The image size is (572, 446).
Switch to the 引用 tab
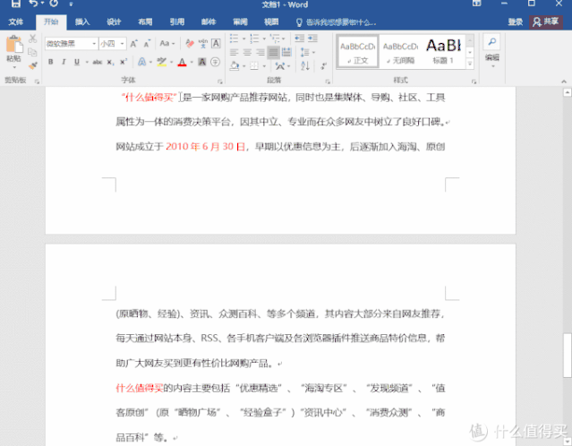point(177,22)
